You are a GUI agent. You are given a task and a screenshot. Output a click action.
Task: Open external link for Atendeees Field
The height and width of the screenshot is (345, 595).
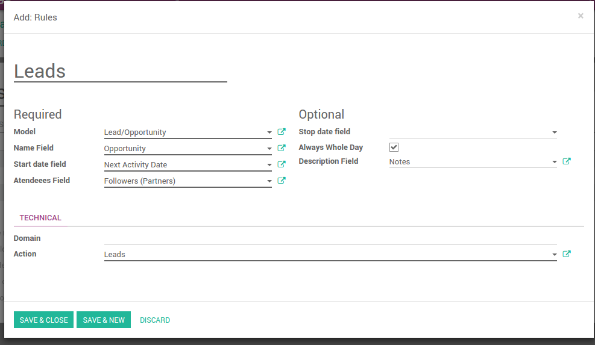(281, 181)
